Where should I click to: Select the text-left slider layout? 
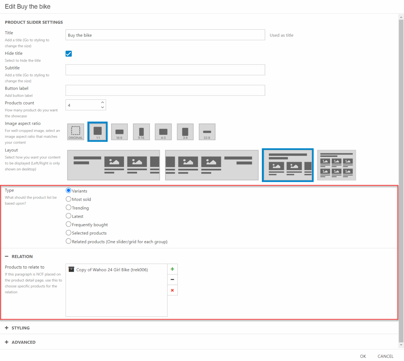coord(114,165)
